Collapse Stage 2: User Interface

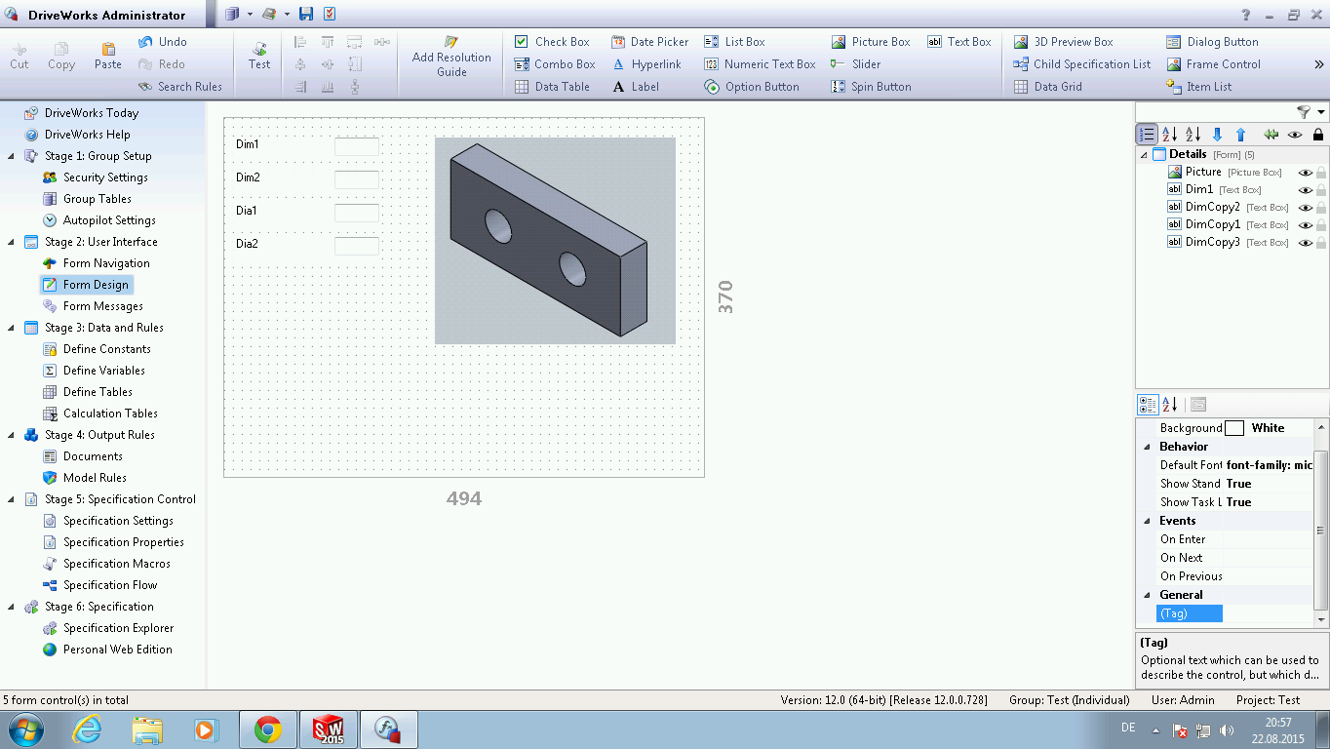[x=11, y=242]
